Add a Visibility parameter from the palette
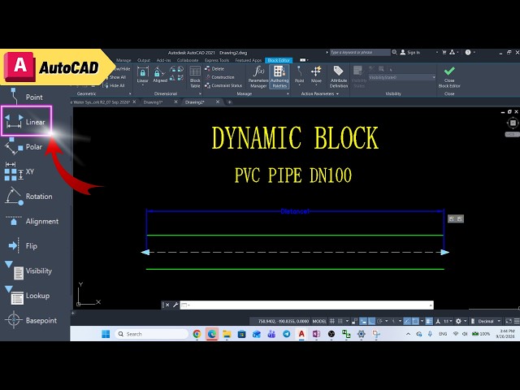 pos(28,271)
